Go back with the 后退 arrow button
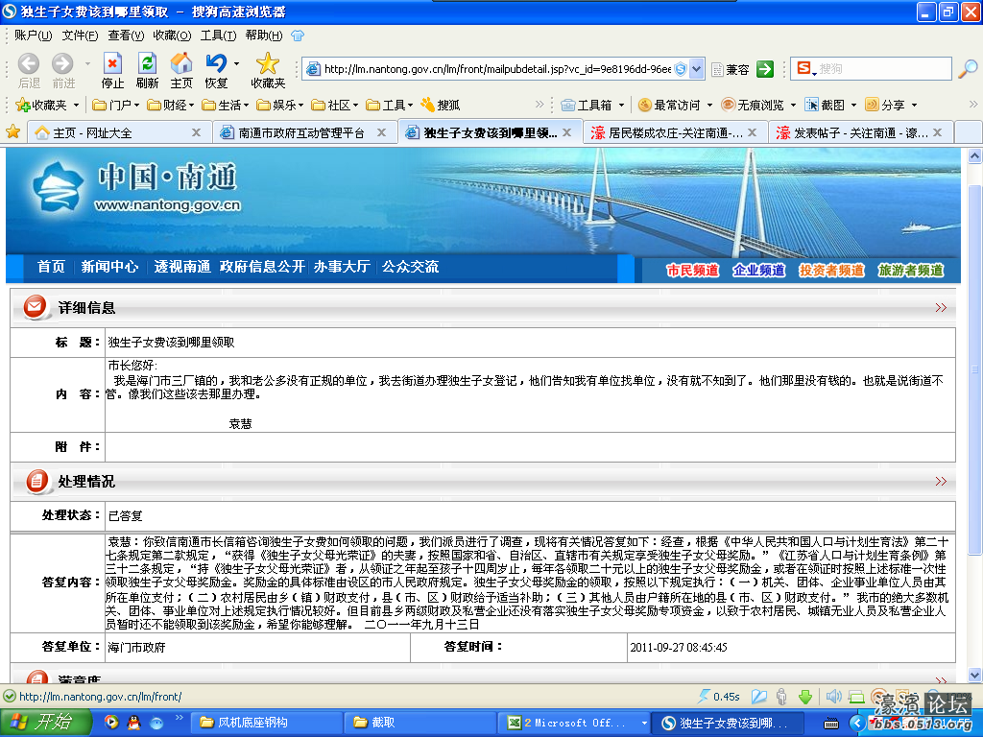 click(x=28, y=64)
